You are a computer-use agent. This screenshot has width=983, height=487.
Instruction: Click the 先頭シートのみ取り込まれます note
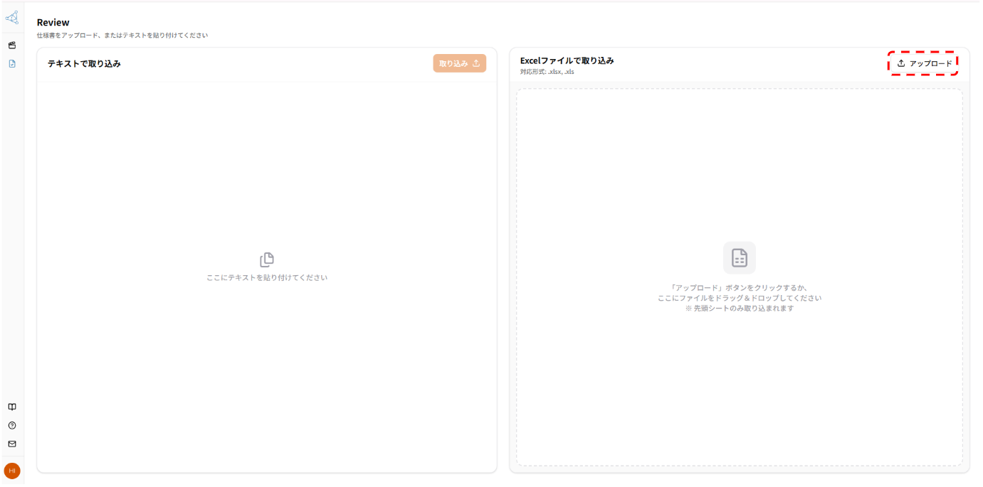pyautogui.click(x=740, y=309)
